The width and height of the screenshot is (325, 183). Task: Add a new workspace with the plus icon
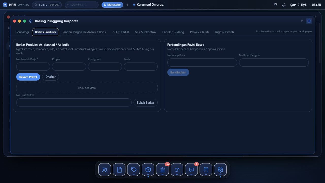(127, 5)
